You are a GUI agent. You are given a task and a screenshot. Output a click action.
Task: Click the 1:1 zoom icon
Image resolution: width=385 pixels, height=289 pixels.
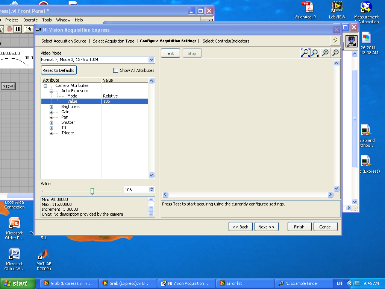pos(315,53)
